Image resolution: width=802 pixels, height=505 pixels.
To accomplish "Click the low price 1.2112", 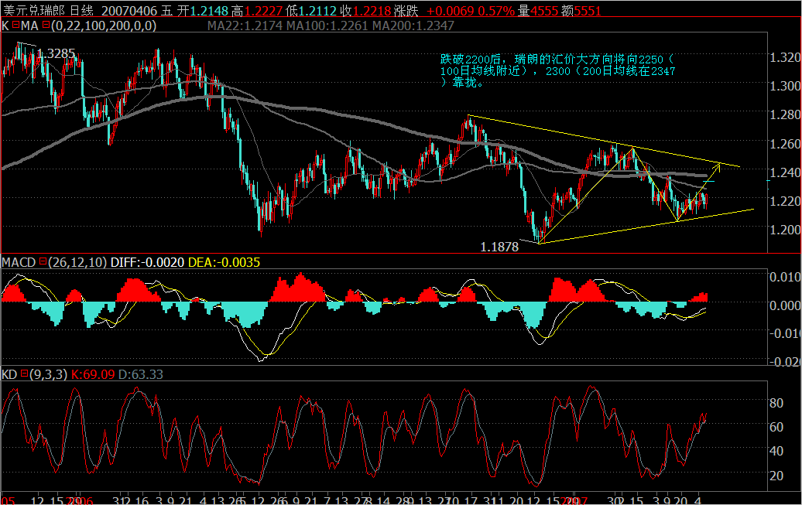I will click(x=317, y=10).
